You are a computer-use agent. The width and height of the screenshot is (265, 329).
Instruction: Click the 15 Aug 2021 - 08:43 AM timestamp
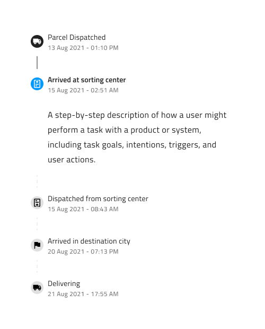(83, 209)
